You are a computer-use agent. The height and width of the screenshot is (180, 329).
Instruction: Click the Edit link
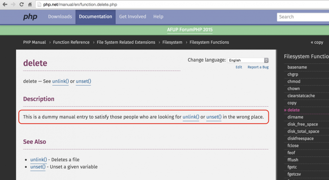239,67
